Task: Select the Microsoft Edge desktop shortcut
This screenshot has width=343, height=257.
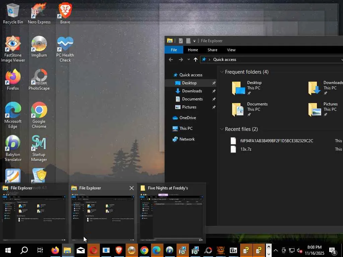Action: [x=13, y=115]
